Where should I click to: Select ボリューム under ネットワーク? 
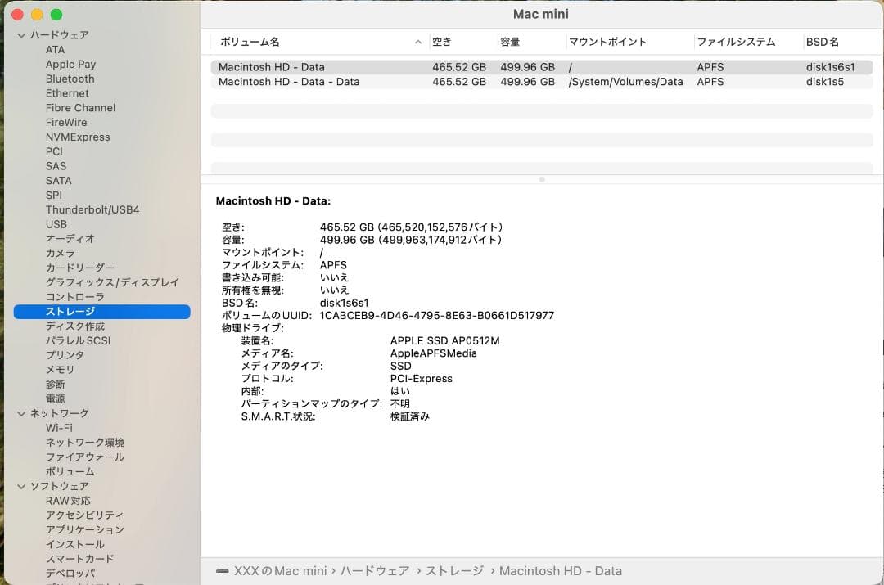[x=70, y=472]
